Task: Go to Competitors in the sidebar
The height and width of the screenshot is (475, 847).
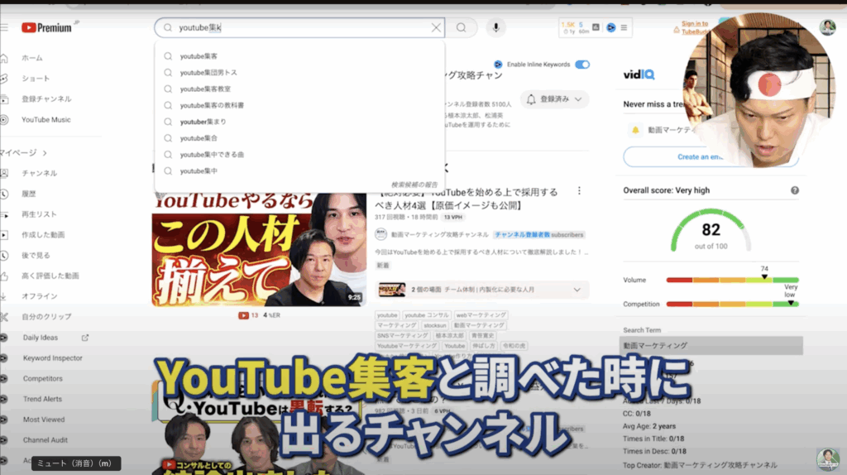Action: 42,379
